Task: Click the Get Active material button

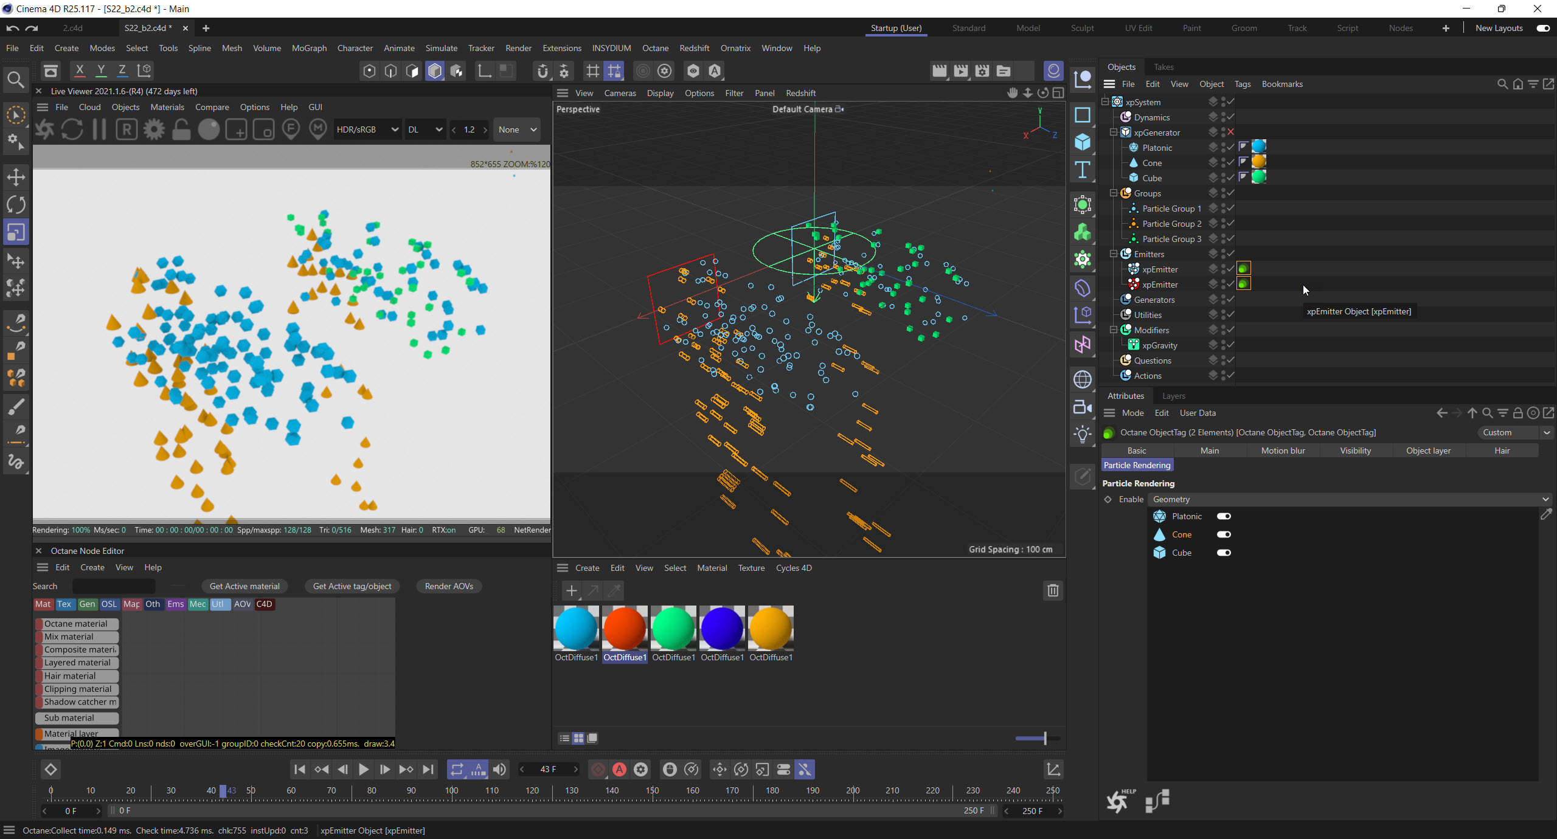Action: (x=244, y=586)
